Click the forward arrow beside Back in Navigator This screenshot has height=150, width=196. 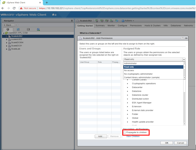click(x=16, y=25)
